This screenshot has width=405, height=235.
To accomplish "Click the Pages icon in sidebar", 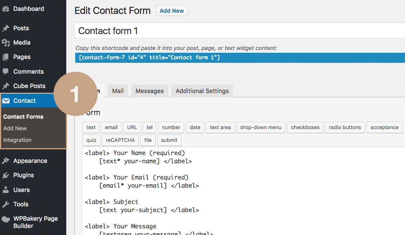I will tap(5, 57).
